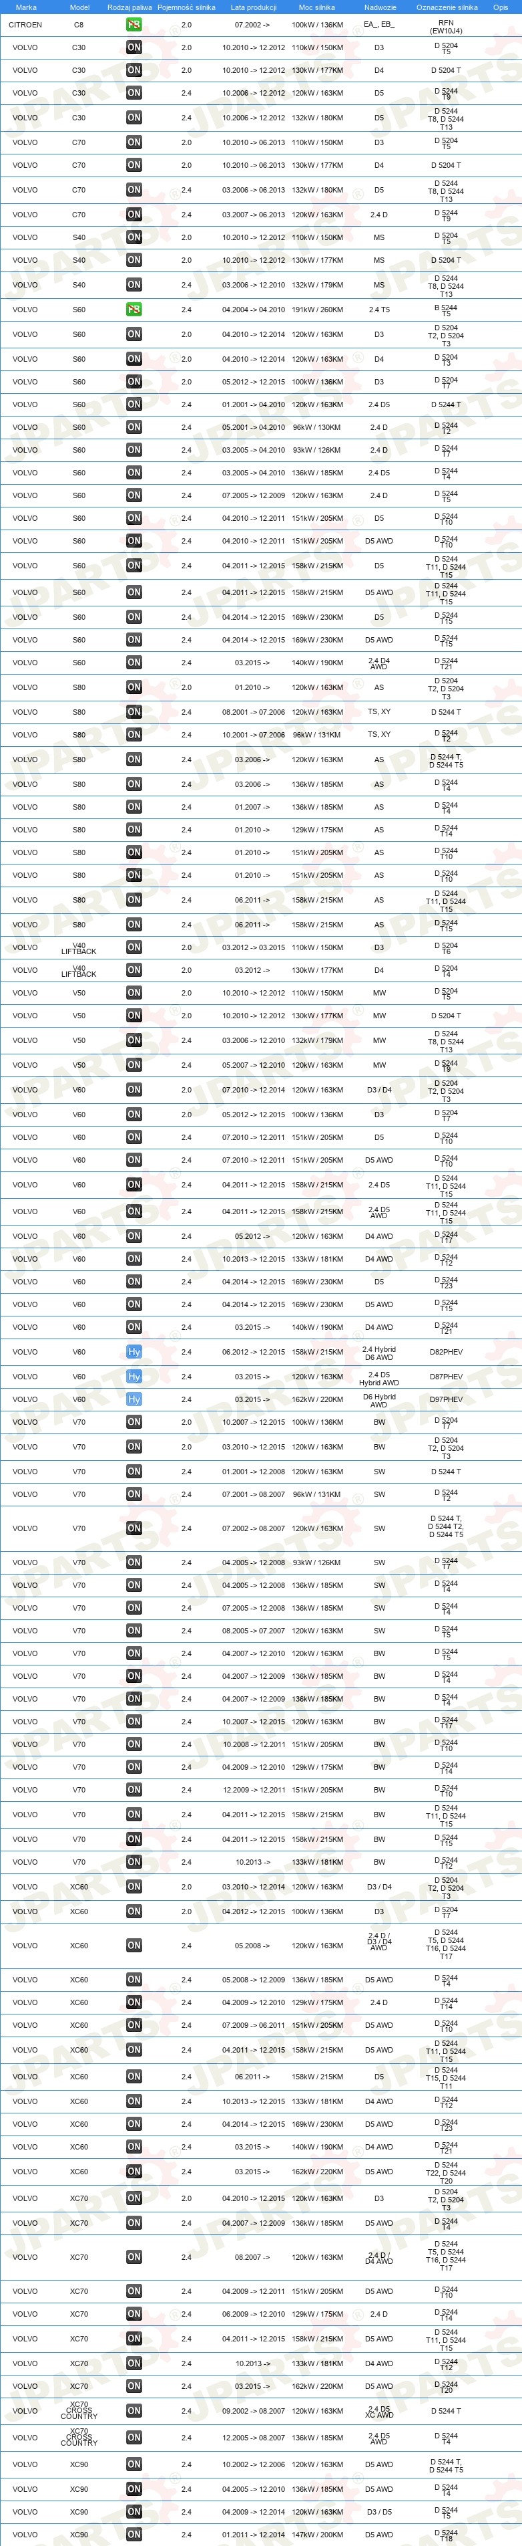Click ON fuel icon in C70 132kW row

click(x=134, y=190)
